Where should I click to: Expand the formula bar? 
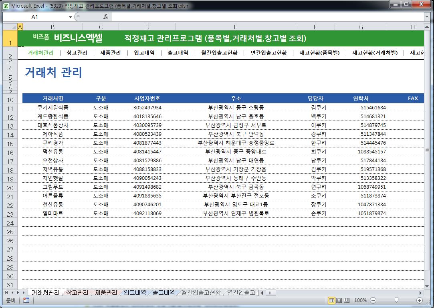427,17
